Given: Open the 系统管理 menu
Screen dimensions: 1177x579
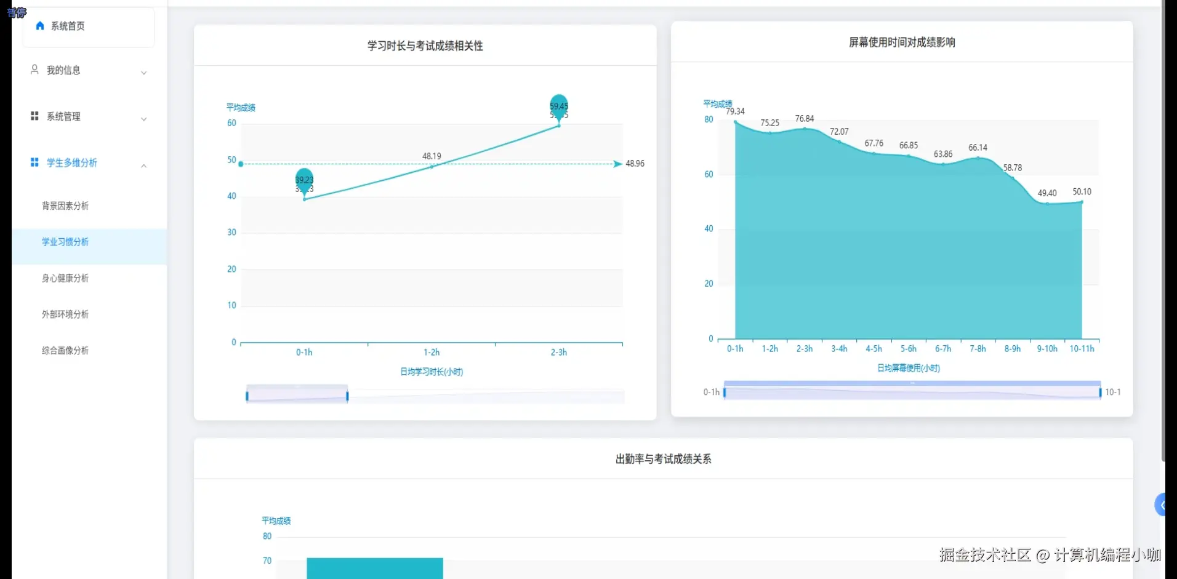Looking at the screenshot, I should pyautogui.click(x=89, y=117).
